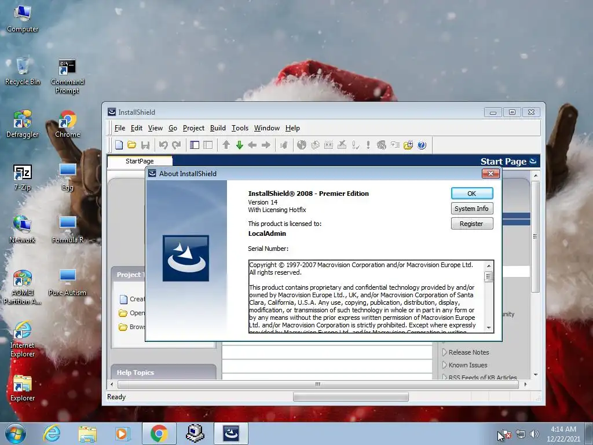Open the Go menu
This screenshot has height=445, width=593.
pos(173,128)
